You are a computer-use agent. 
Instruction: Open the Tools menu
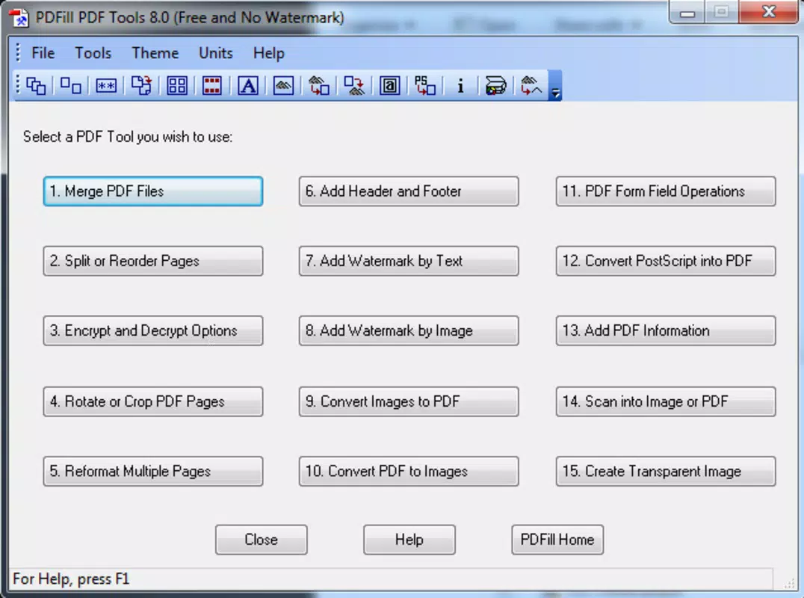(x=93, y=53)
